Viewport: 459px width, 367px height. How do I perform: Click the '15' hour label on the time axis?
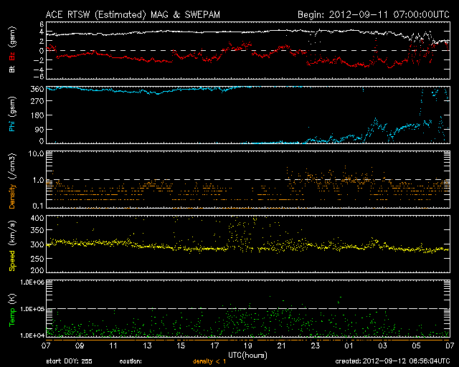(181, 346)
